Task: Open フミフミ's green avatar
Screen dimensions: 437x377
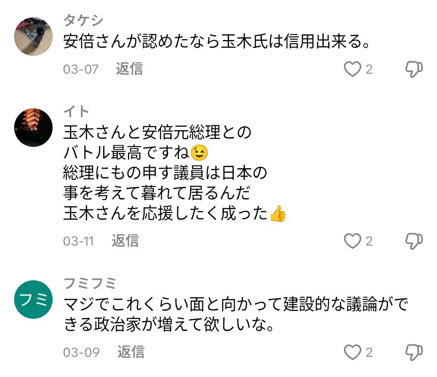Action: point(33,299)
